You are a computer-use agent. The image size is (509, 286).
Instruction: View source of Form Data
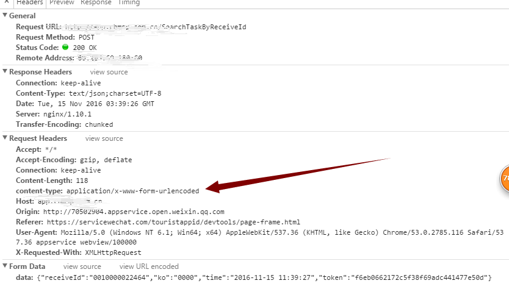tap(82, 266)
